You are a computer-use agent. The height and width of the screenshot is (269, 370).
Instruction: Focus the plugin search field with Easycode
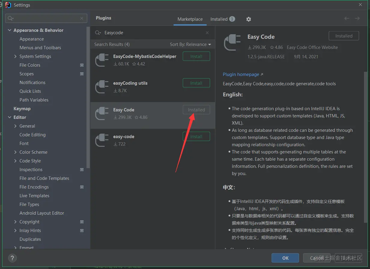(153, 33)
